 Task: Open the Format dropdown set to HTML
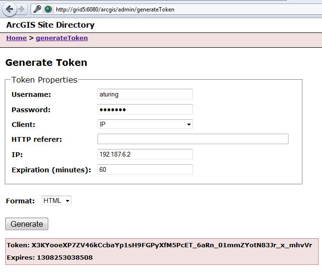56,201
